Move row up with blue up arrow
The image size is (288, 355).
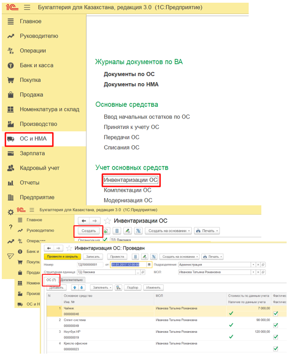pyautogui.click(x=75, y=287)
